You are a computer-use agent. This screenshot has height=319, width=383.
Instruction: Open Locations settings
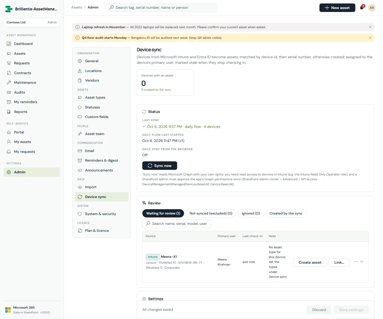pyautogui.click(x=102, y=71)
